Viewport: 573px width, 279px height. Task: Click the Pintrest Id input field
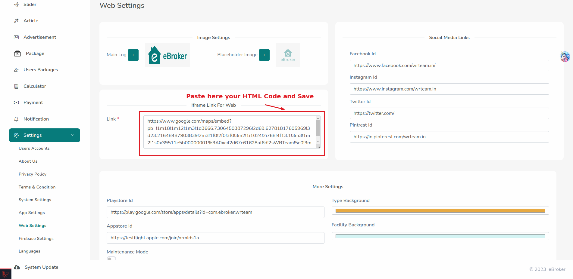449,137
